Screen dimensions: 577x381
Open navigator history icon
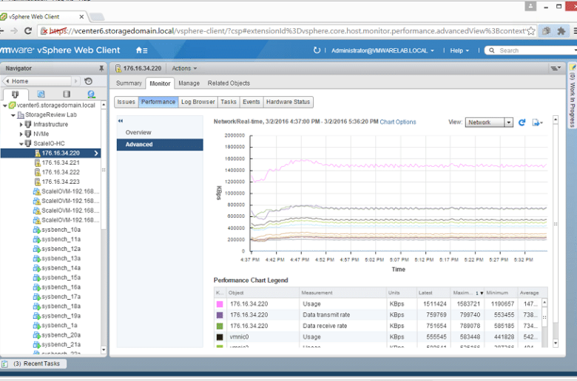tap(88, 81)
